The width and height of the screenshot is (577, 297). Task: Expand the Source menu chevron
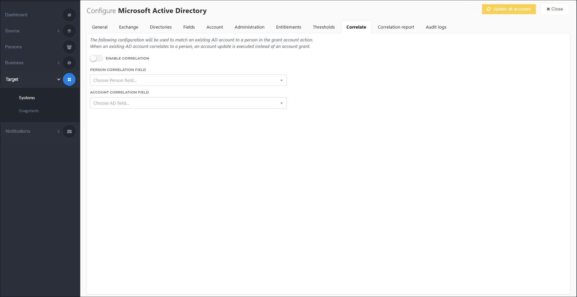pyautogui.click(x=59, y=31)
